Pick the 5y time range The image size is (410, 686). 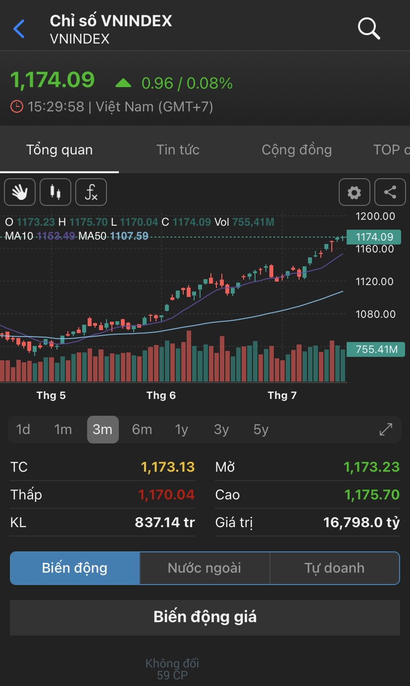click(261, 430)
